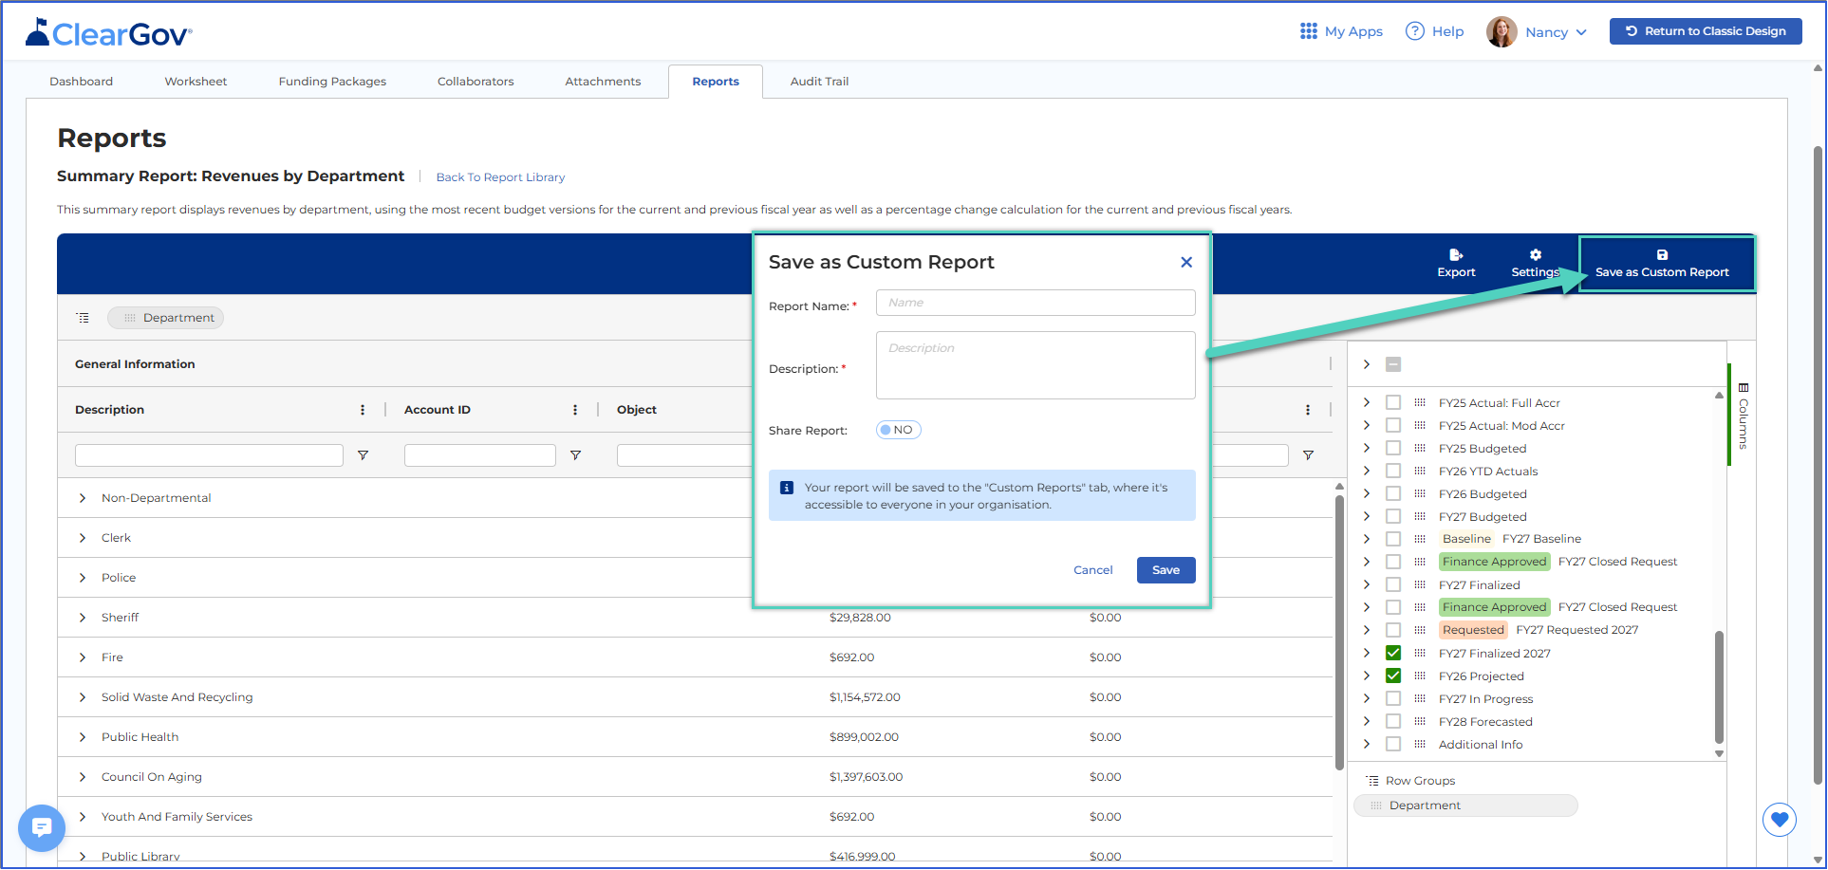Uncheck the FY26 Projected checkbox
Screen dimensions: 1828x870
pyautogui.click(x=1393, y=676)
